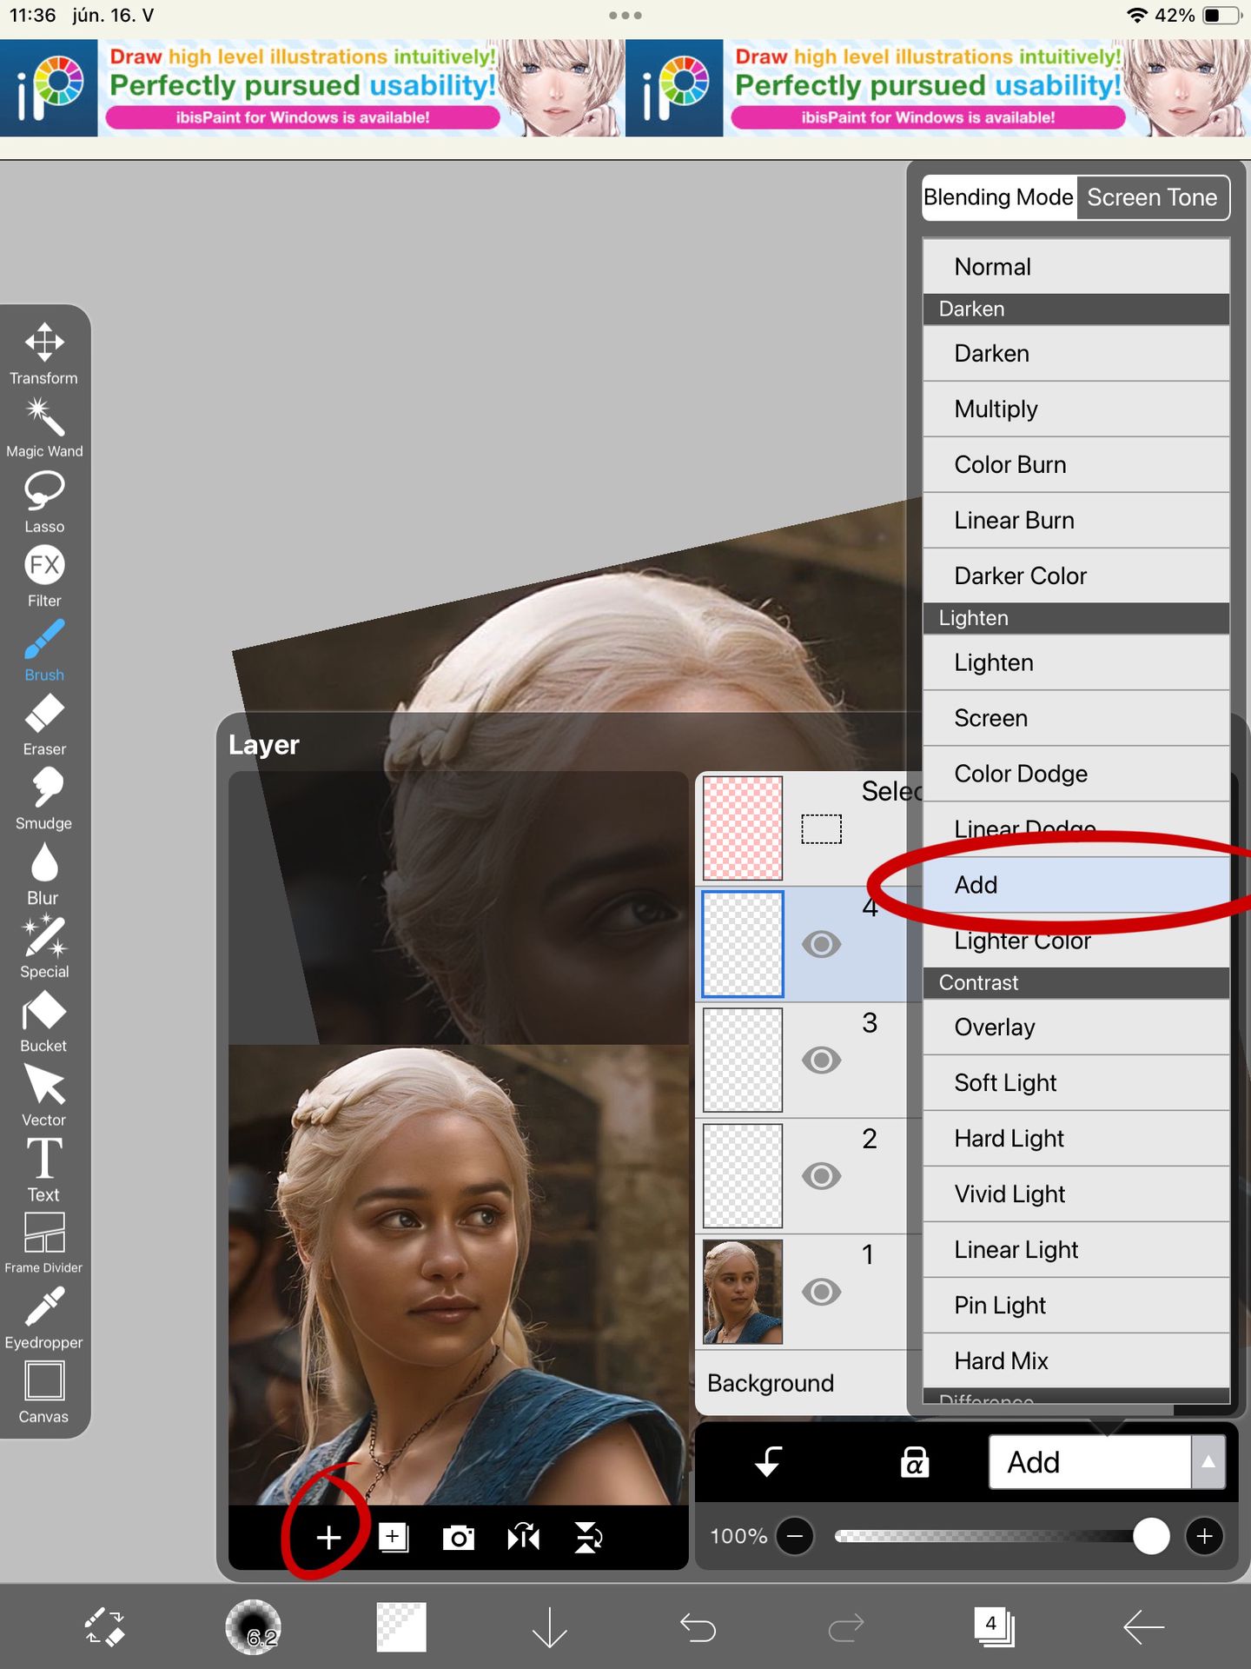Viewport: 1251px width, 1669px height.
Task: Select the Lasso tool
Action: tap(44, 502)
